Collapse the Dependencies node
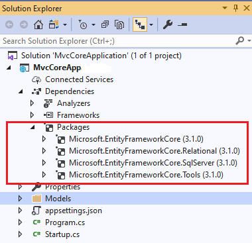This screenshot has height=243, width=252. point(21,91)
